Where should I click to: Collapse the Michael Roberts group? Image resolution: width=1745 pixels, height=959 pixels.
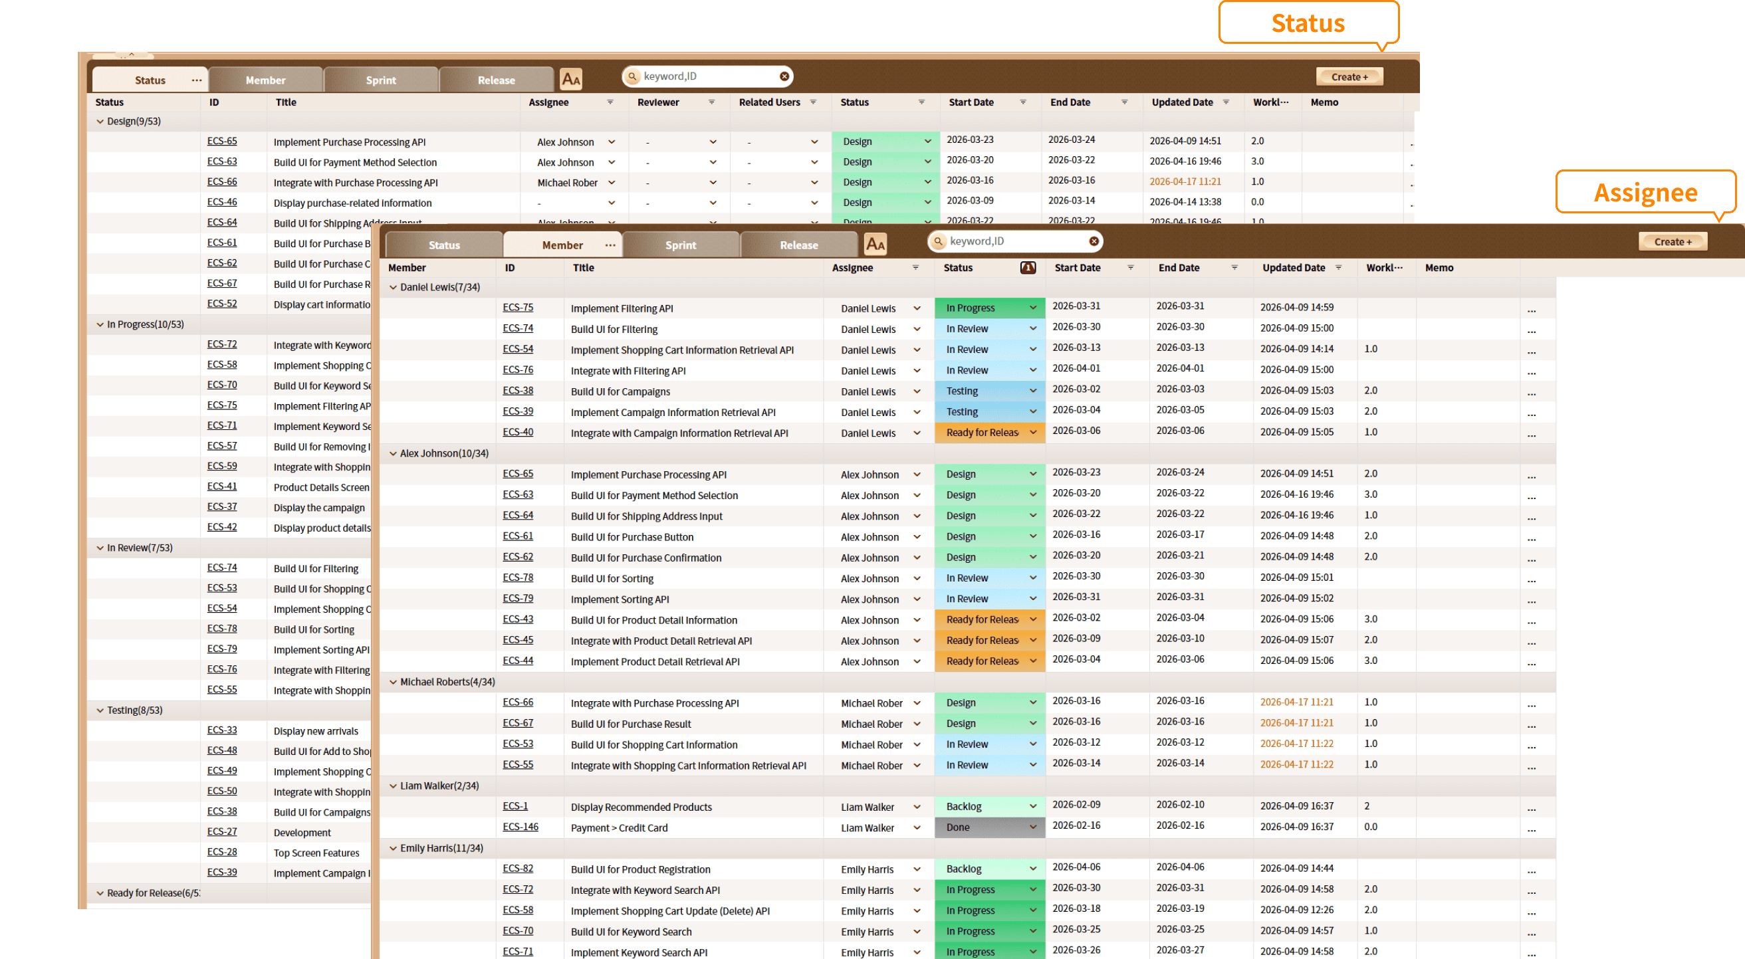[393, 682]
